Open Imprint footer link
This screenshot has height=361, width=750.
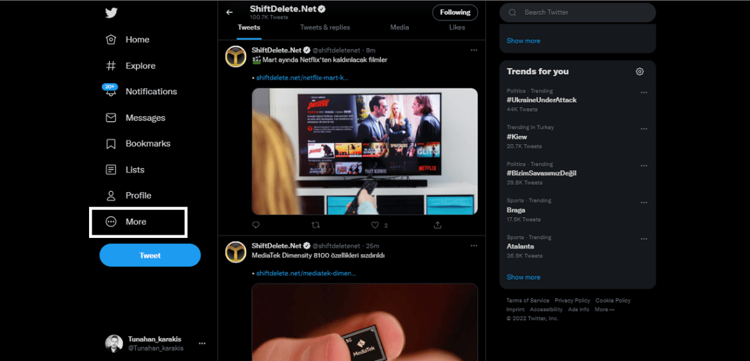[515, 310]
